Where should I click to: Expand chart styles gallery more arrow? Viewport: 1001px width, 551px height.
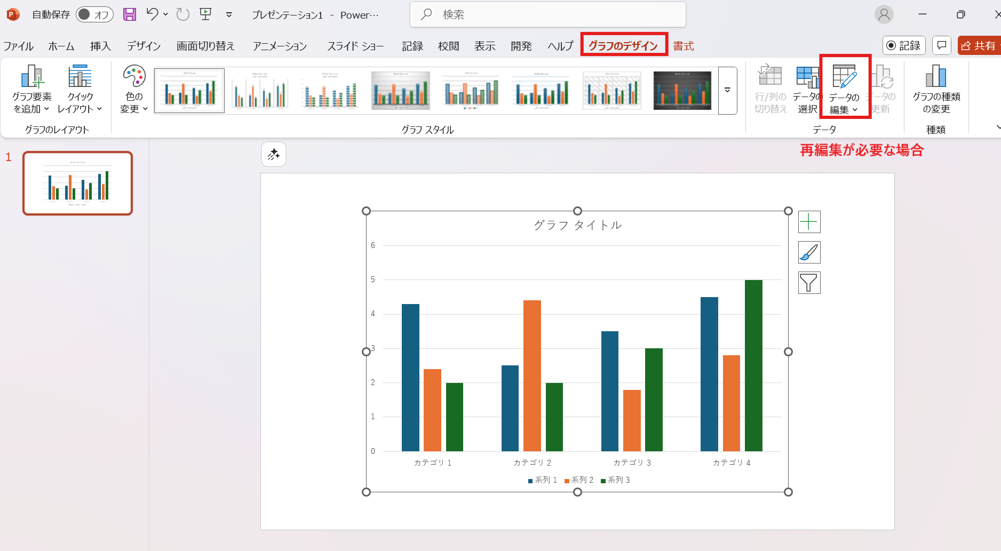pyautogui.click(x=727, y=90)
